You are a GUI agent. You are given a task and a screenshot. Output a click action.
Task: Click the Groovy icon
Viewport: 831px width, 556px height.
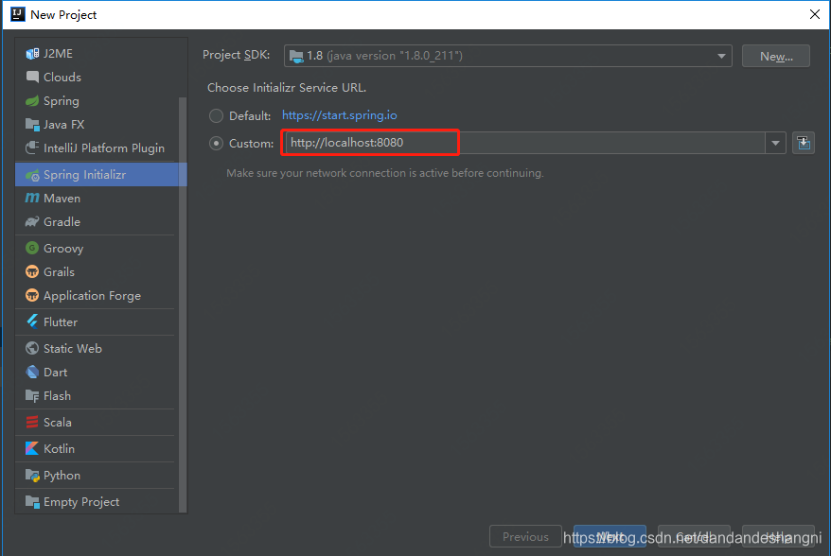pyautogui.click(x=32, y=248)
